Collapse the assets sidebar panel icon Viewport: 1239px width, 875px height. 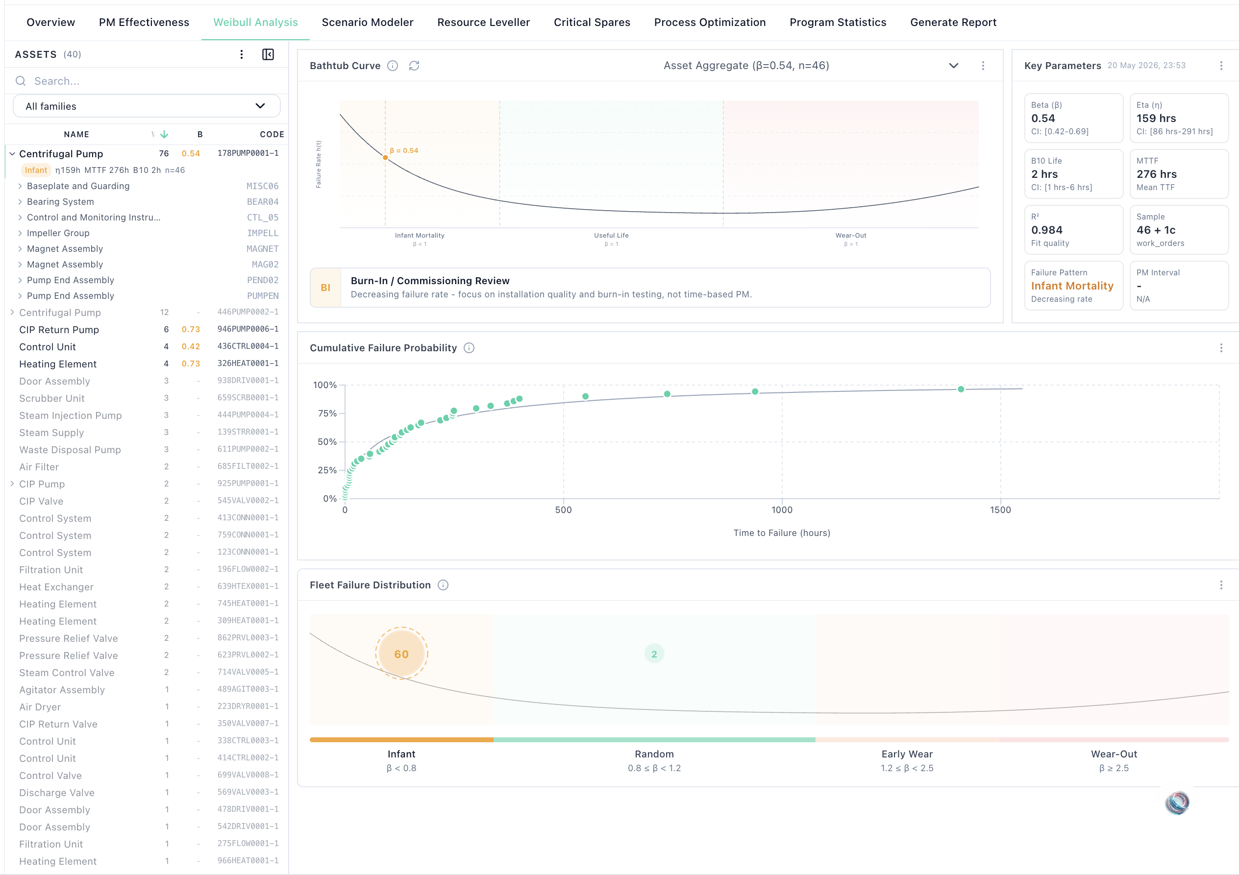pyautogui.click(x=268, y=54)
